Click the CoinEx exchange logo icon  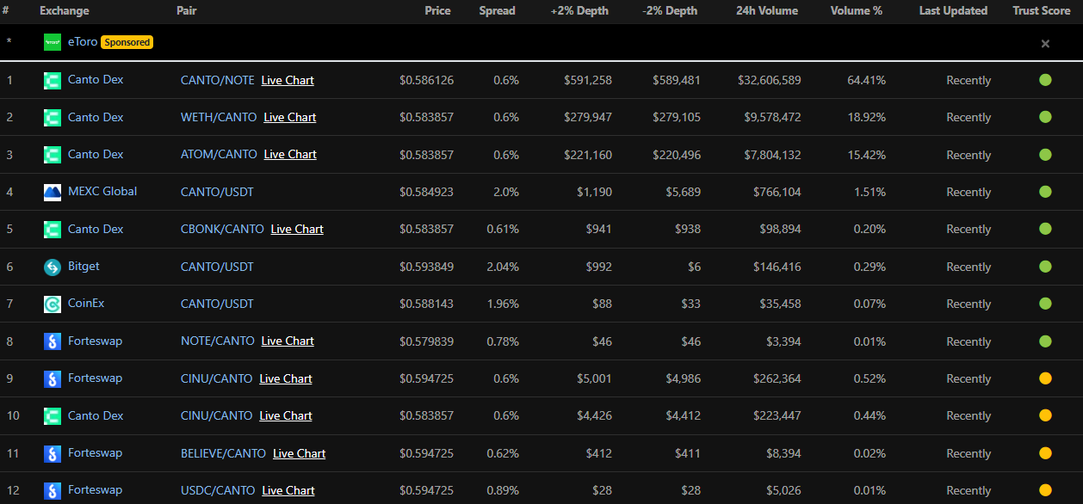point(53,304)
